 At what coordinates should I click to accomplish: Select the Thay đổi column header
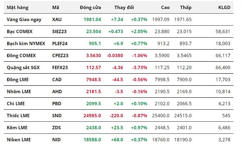tap(124, 8)
